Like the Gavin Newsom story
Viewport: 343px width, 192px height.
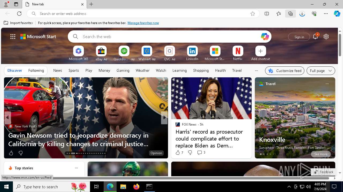click(11, 153)
